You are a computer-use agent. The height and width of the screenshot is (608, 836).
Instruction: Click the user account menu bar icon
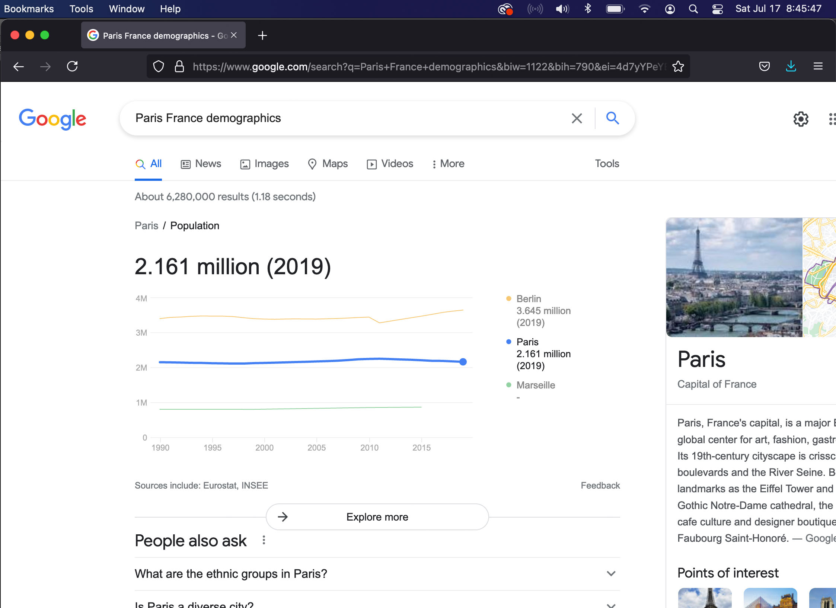(670, 9)
